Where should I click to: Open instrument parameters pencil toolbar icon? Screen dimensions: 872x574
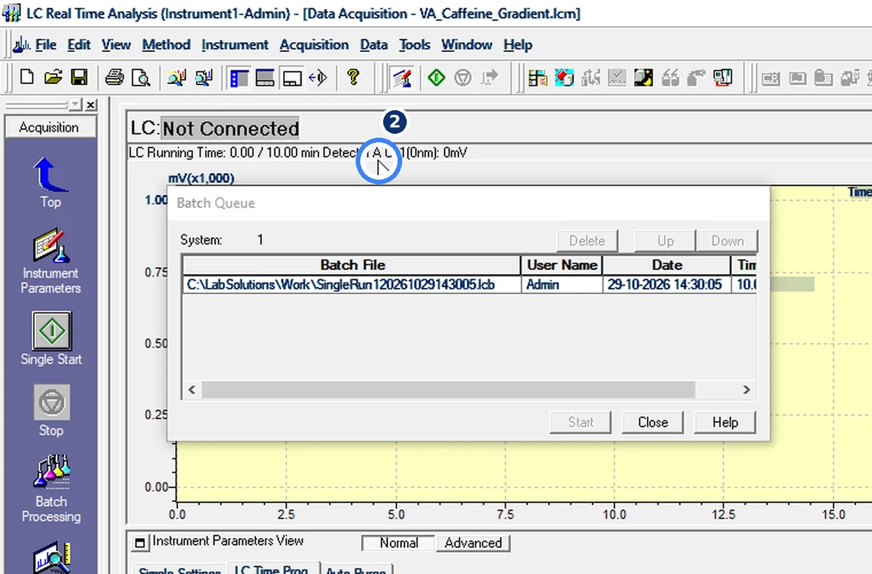[402, 78]
